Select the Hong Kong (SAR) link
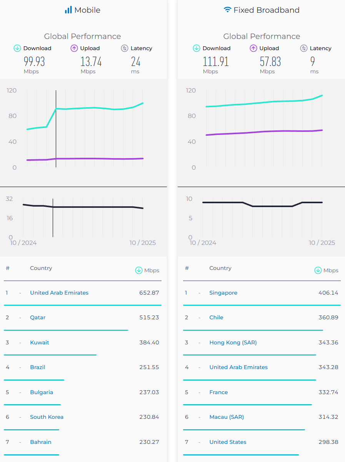Viewport: 345px width, 462px height. click(233, 342)
